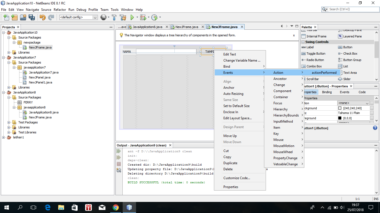Click the NetBeans cube taskbar icon

tap(129, 207)
